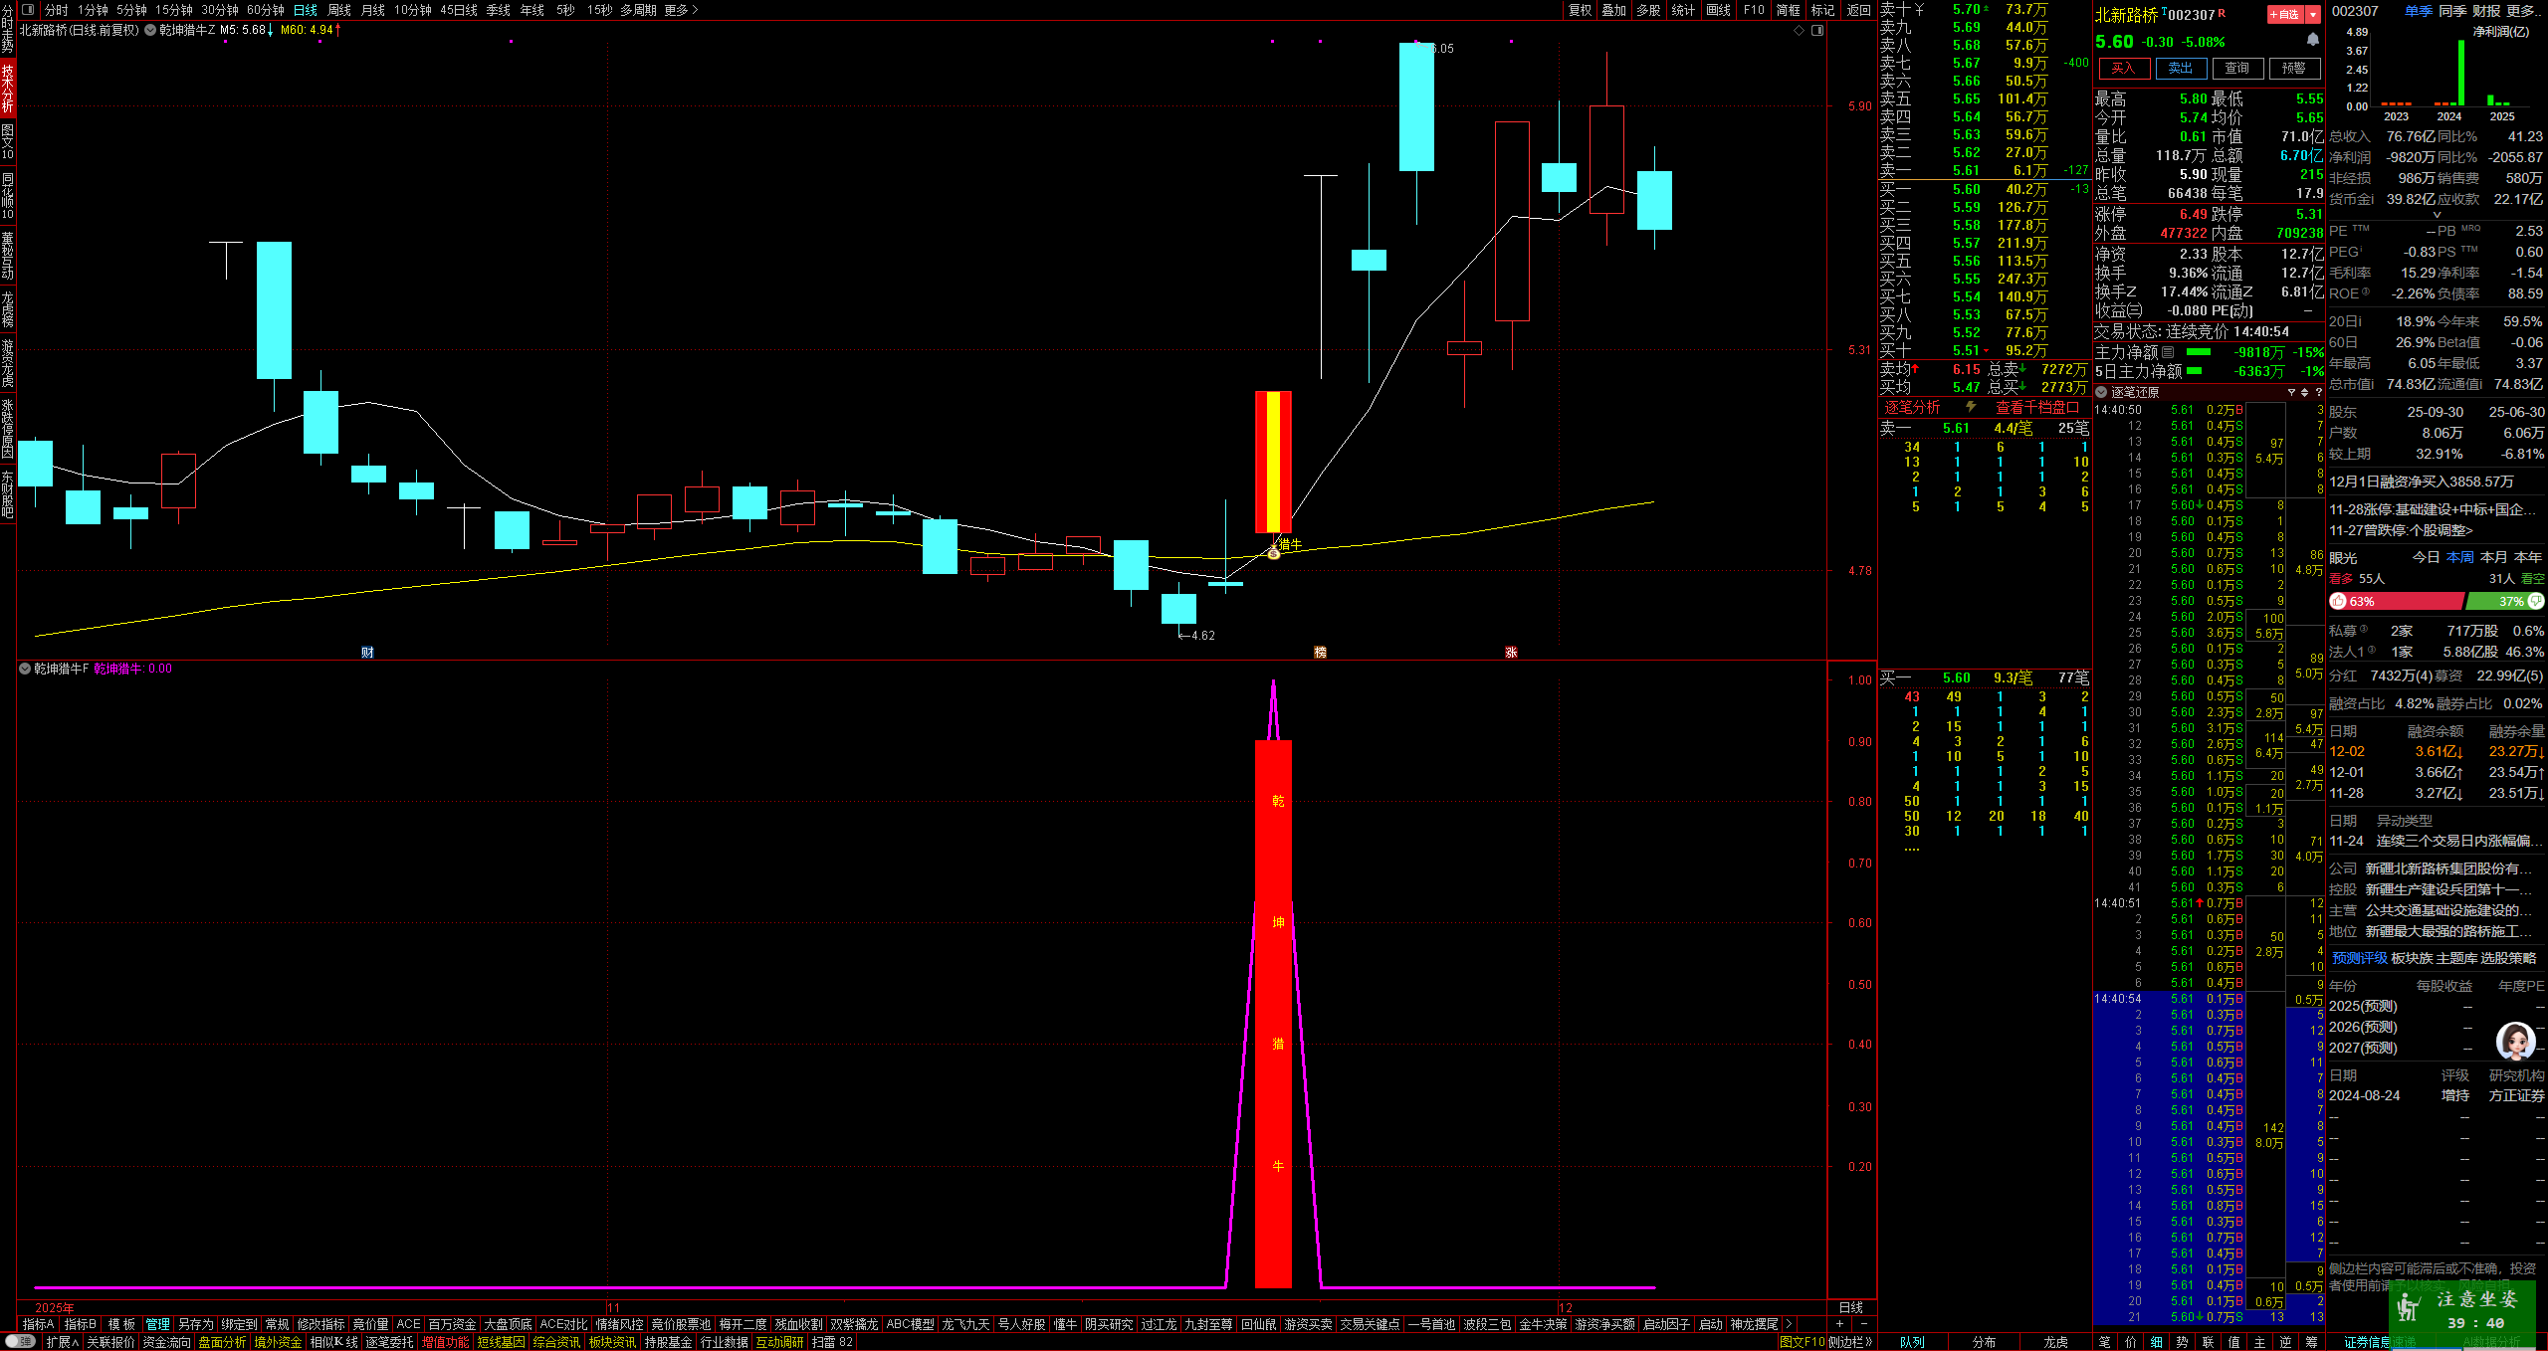The height and width of the screenshot is (1351, 2548).
Task: Click the help question mark in 逐笔还原 header
Action: [2318, 392]
